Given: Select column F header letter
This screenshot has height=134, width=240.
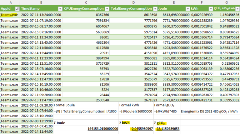Looking at the screenshot, I should coord(202,2).
